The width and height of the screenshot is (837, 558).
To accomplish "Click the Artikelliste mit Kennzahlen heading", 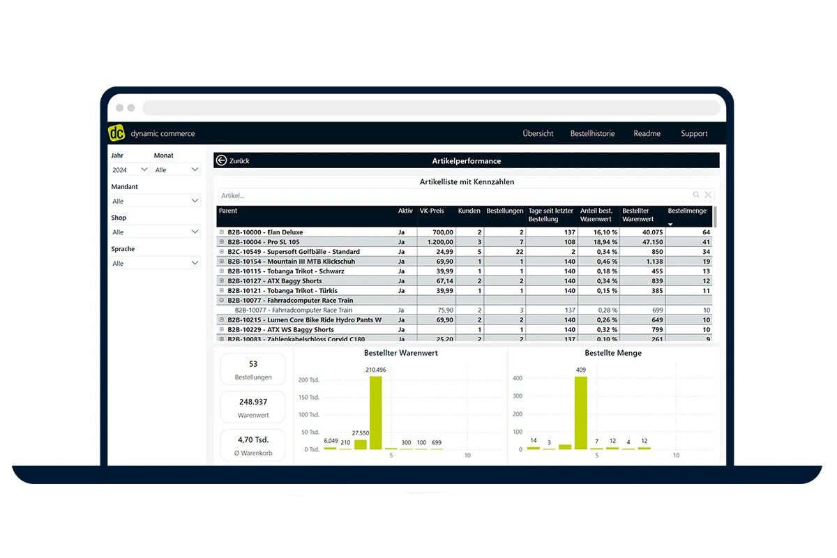I will pos(467,182).
